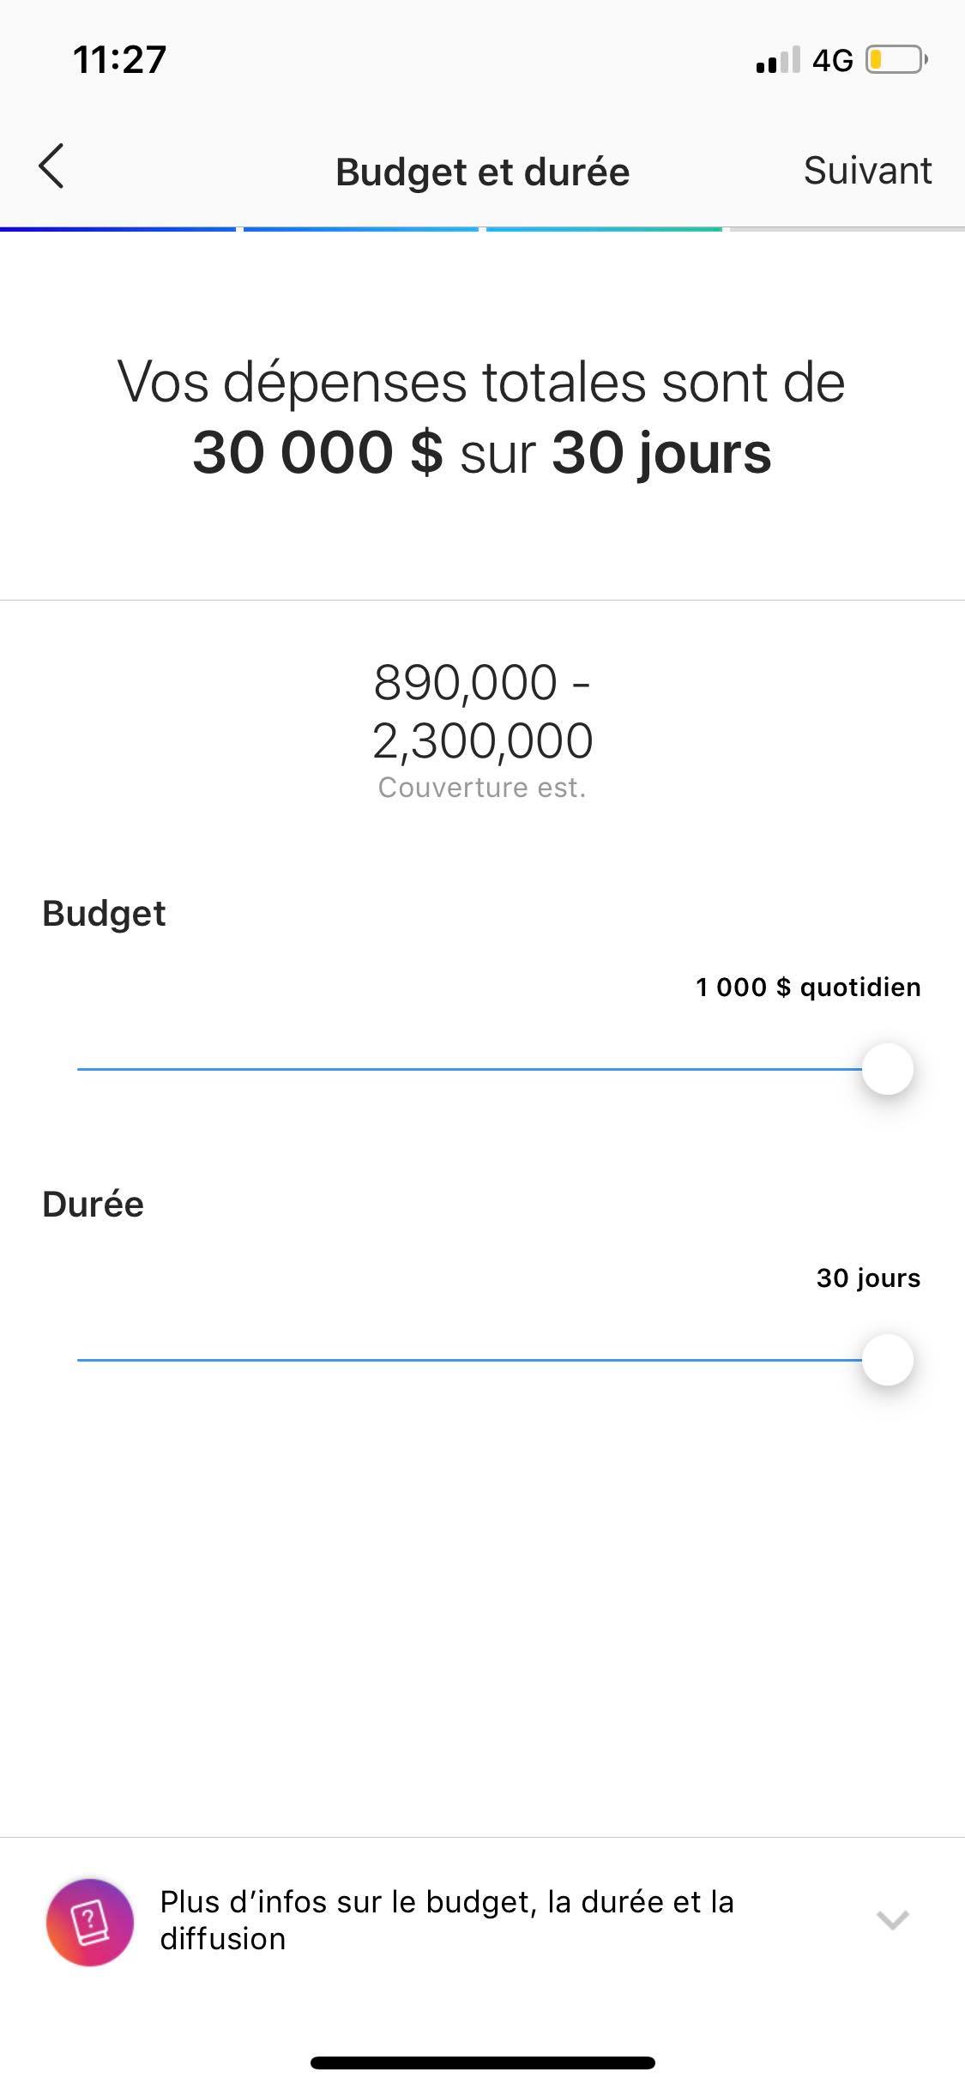Tap the 4G network indicator

point(832,60)
